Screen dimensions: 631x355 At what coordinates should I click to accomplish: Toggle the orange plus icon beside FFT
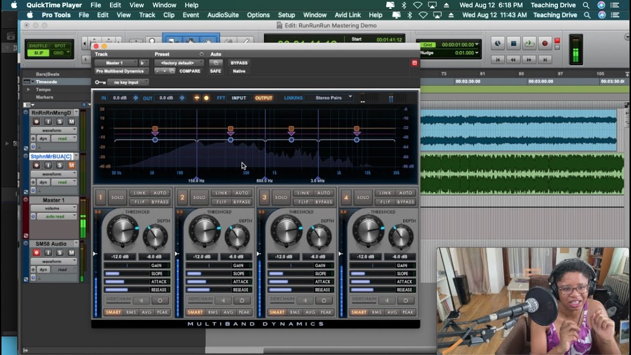click(x=197, y=98)
